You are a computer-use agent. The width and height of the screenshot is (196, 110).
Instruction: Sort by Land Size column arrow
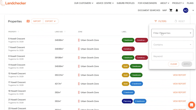(x=65, y=32)
